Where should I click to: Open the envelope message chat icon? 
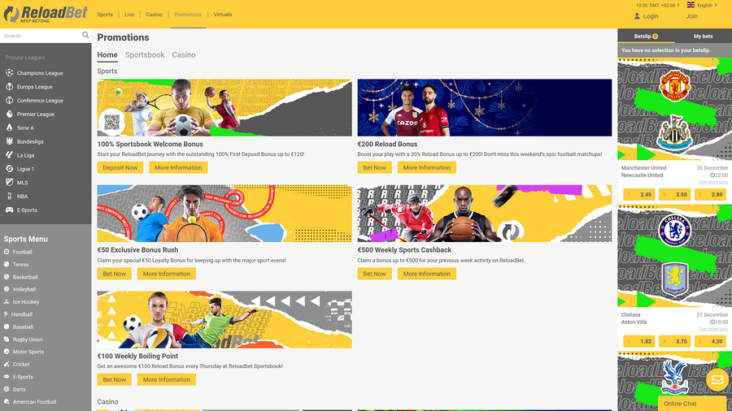(717, 380)
